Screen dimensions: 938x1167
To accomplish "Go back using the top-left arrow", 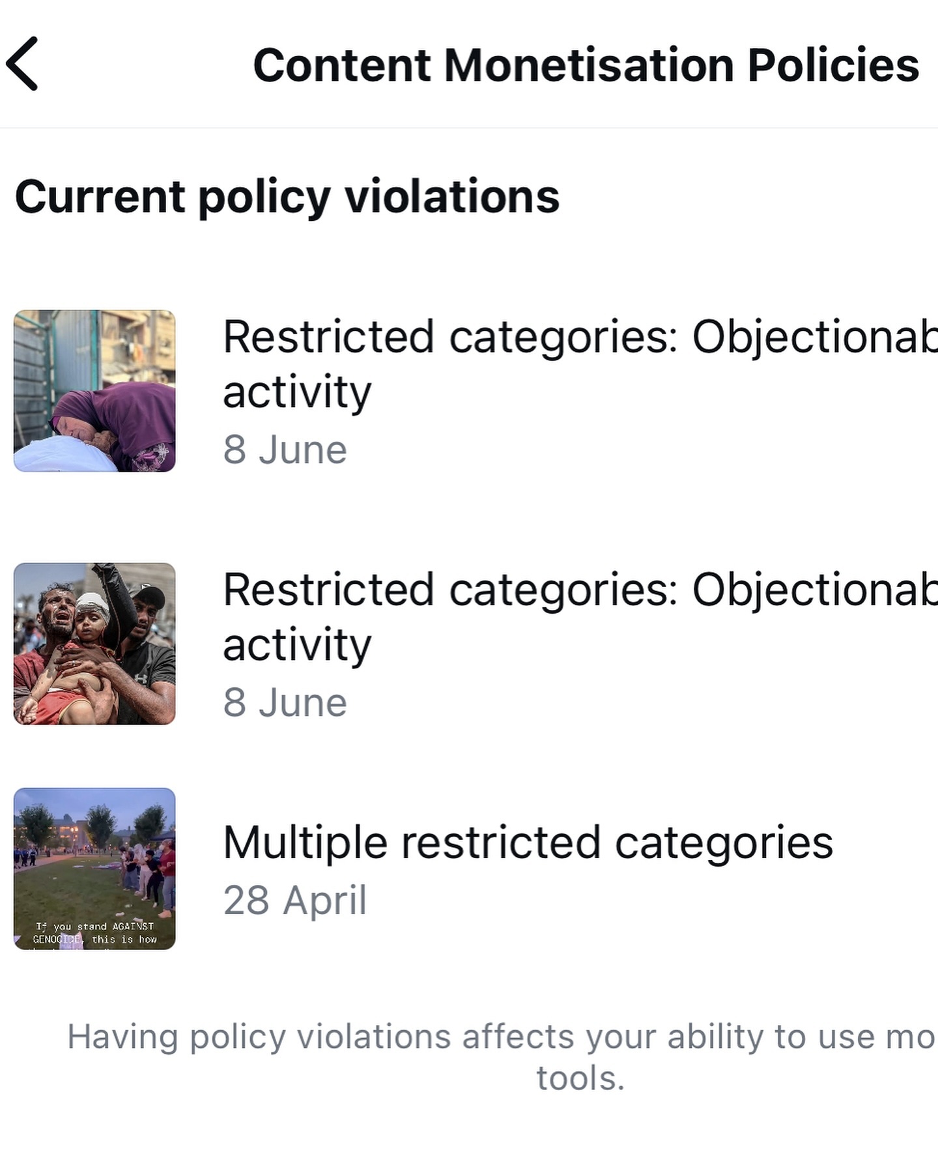I will (x=22, y=64).
